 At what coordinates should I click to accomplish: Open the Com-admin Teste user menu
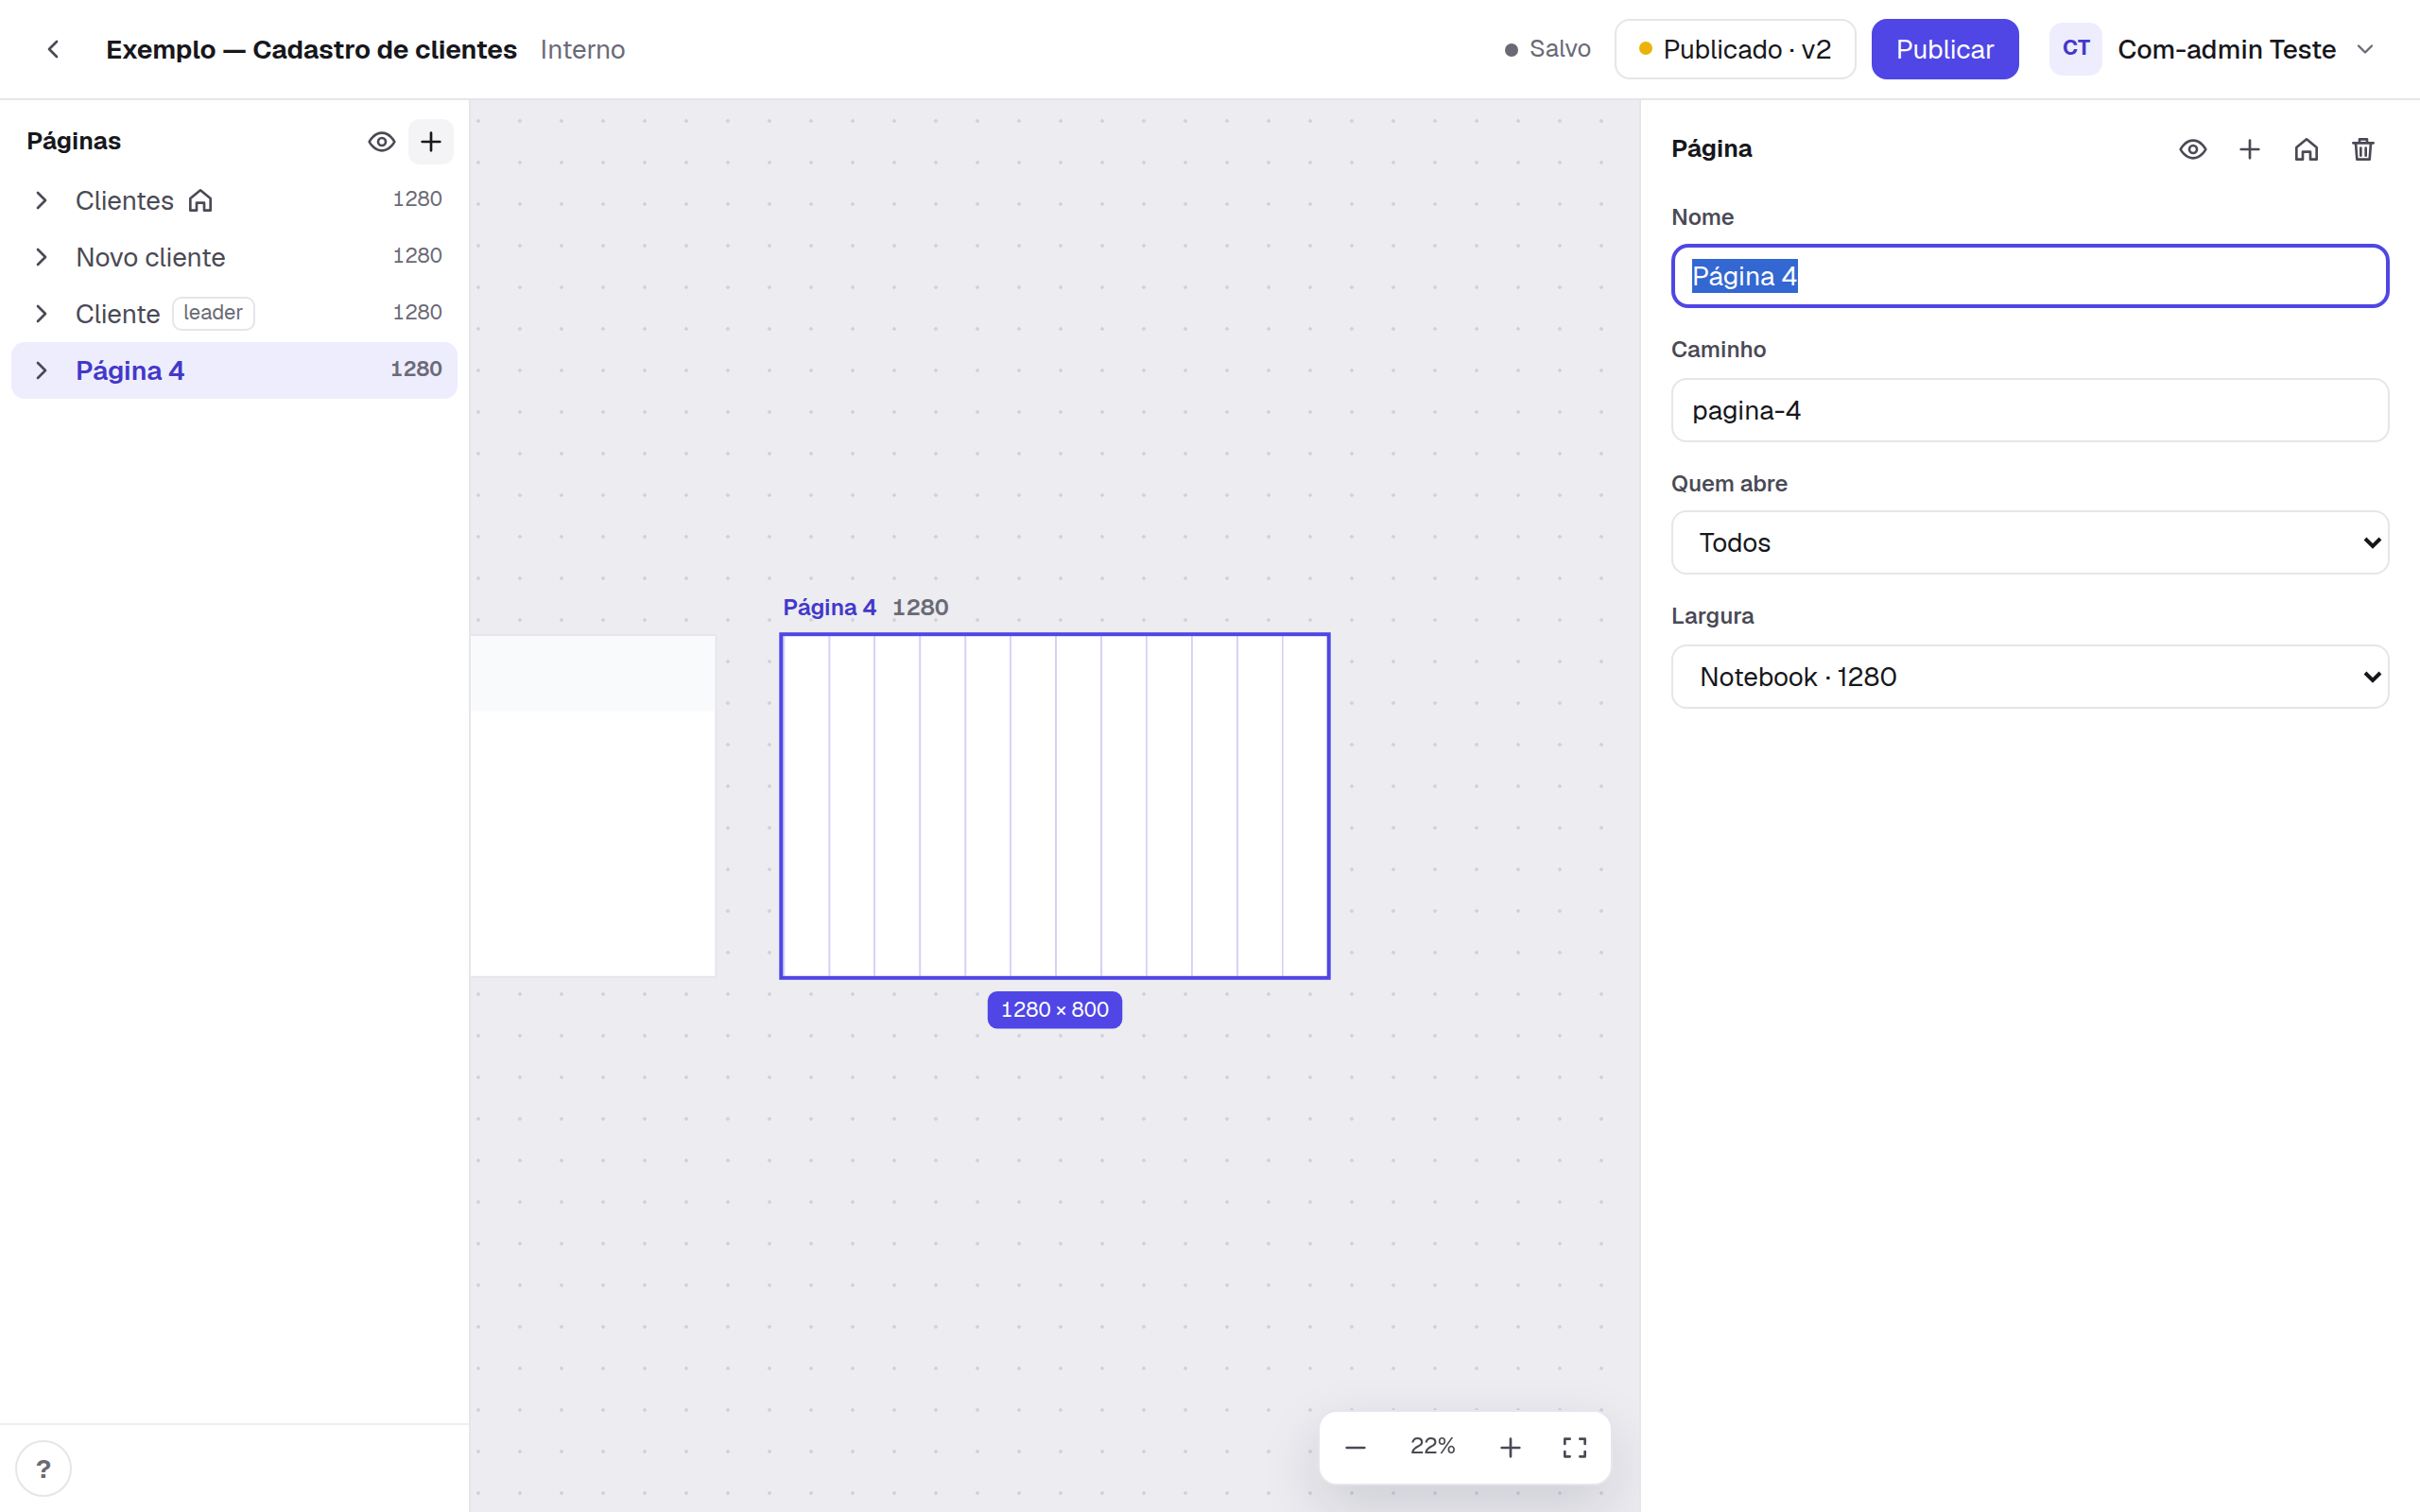2213,49
